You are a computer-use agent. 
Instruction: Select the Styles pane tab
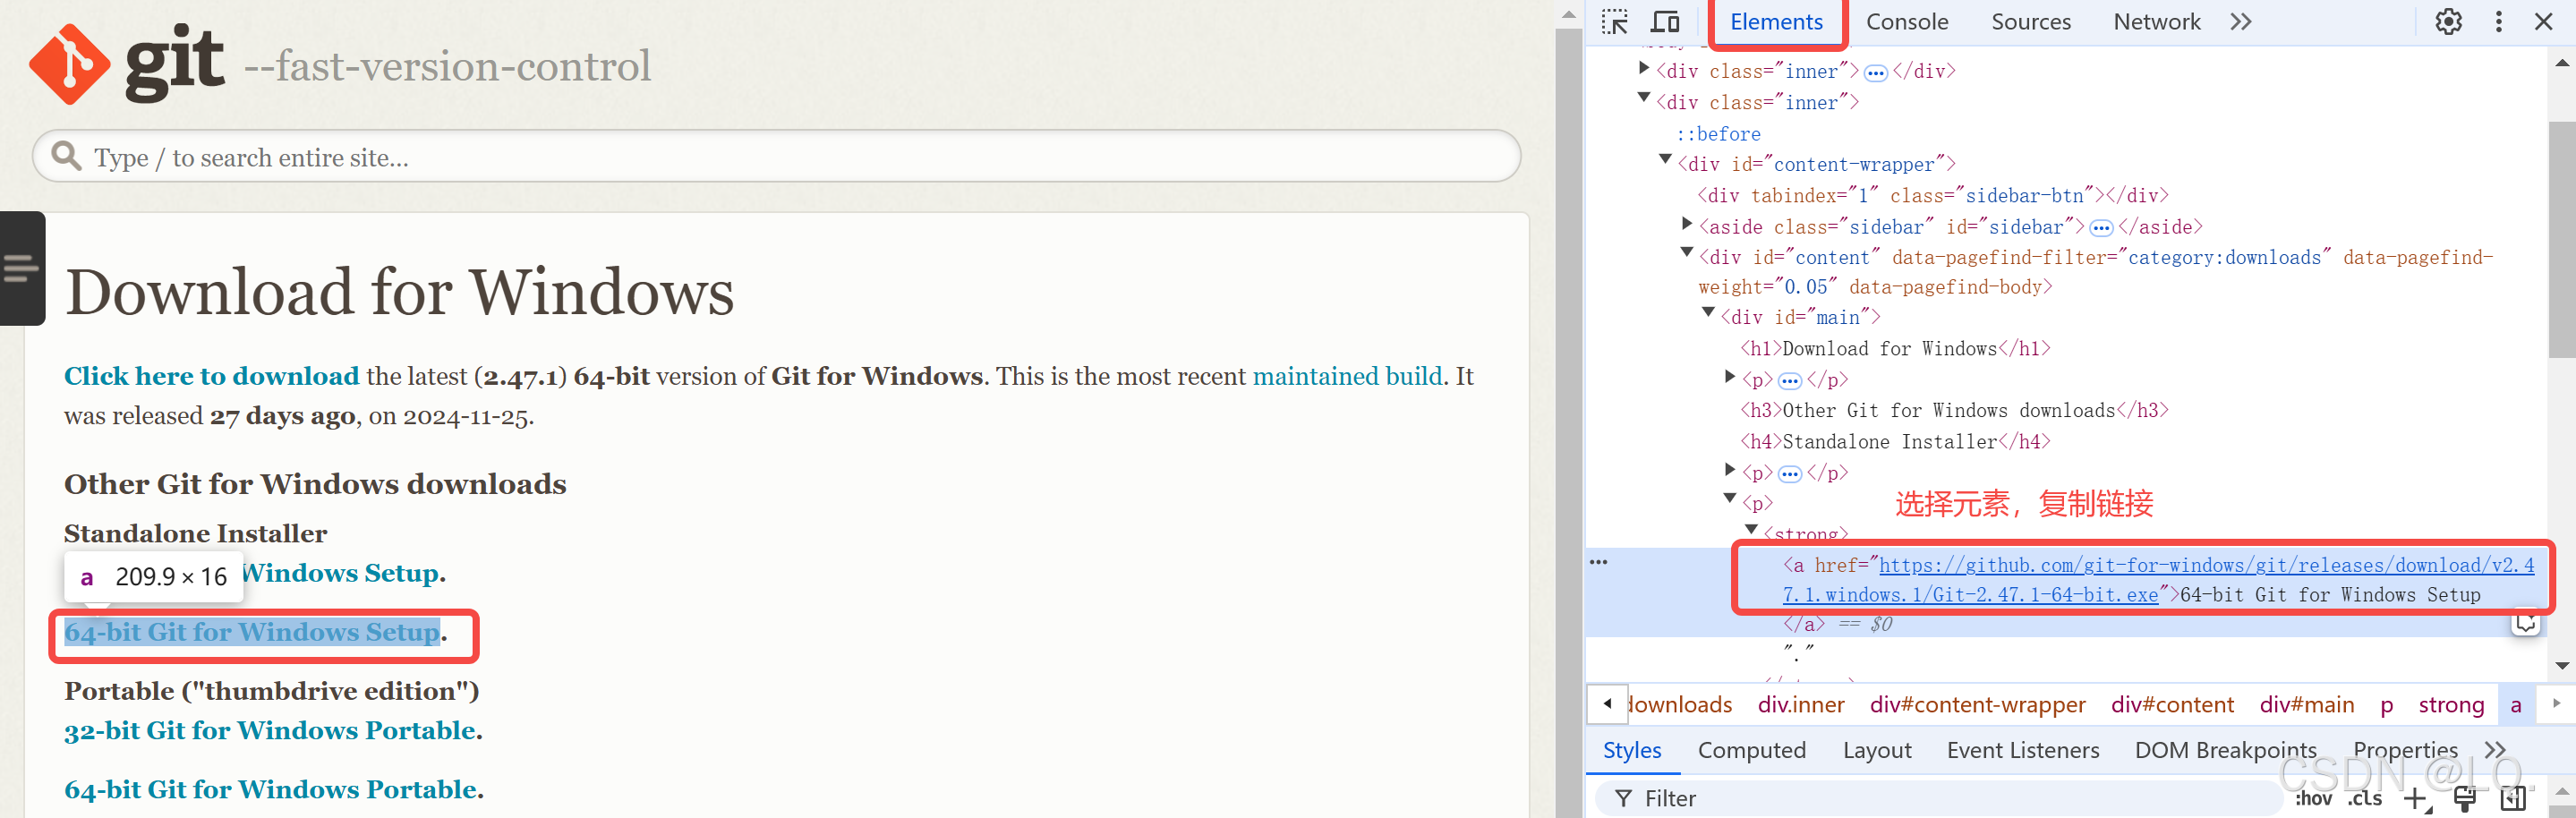tap(1631, 750)
